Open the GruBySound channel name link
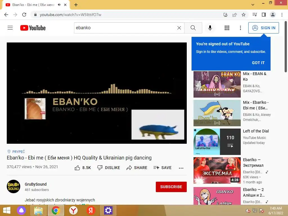288x216 pixels. click(x=36, y=184)
